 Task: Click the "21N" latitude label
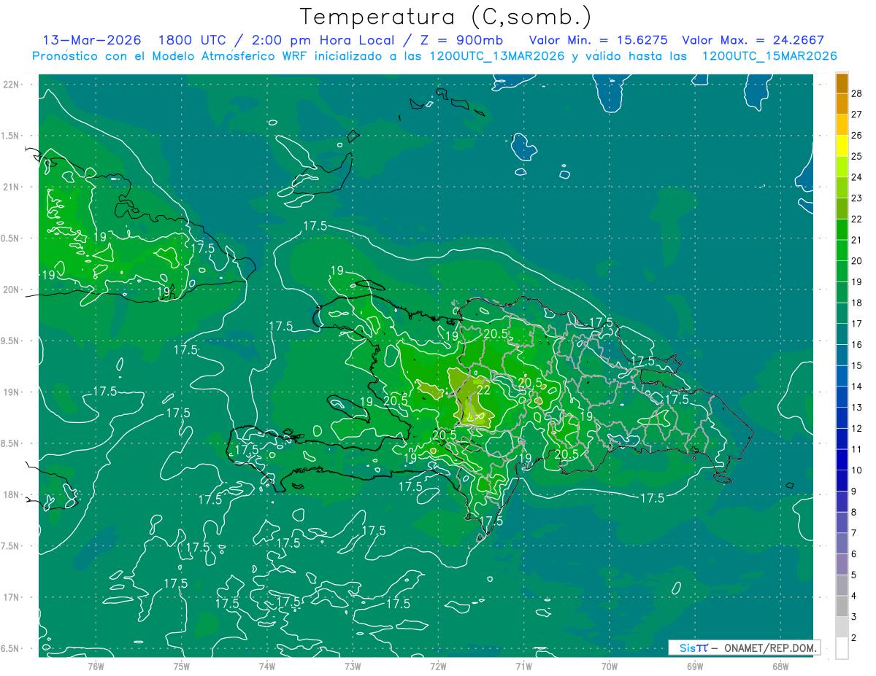[12, 187]
